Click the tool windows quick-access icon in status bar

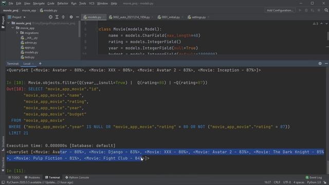coord(3,182)
